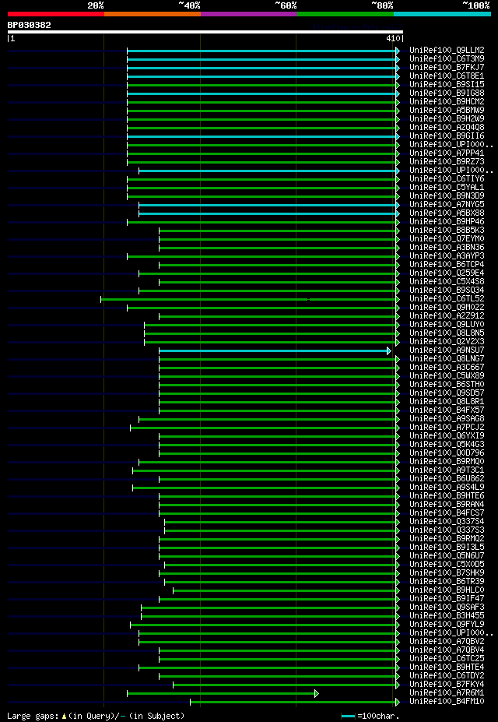The width and height of the screenshot is (498, 722).
Task: Select label UniRef100_Q6YXI9
Action: pyautogui.click(x=447, y=436)
